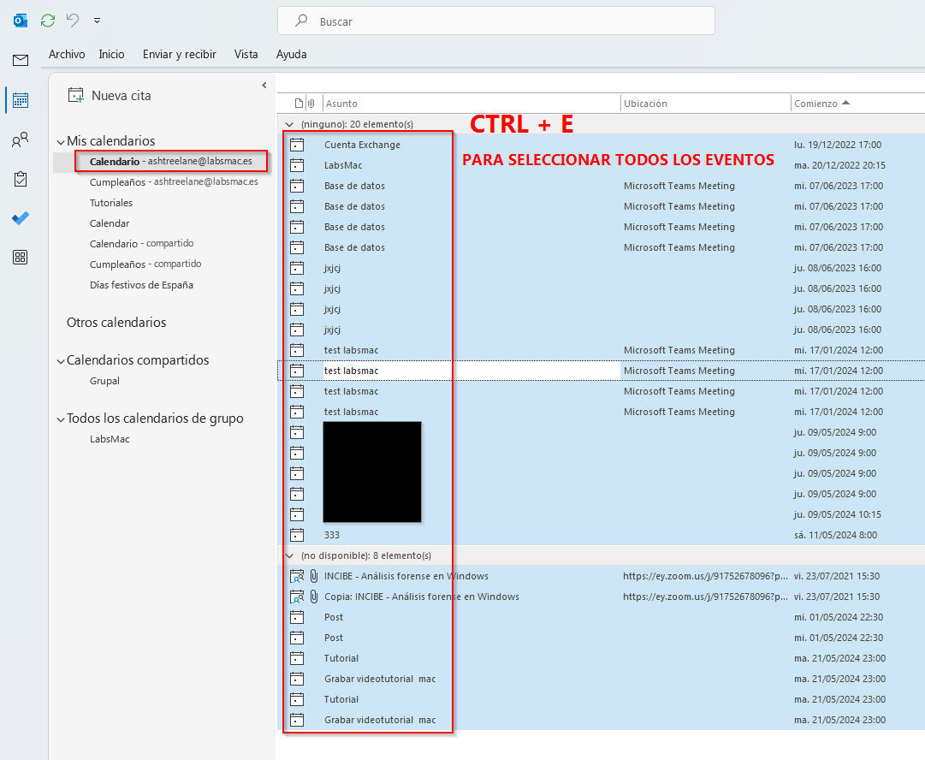The width and height of the screenshot is (925, 760).
Task: Sort by the Comienzo column header
Action: pos(815,104)
